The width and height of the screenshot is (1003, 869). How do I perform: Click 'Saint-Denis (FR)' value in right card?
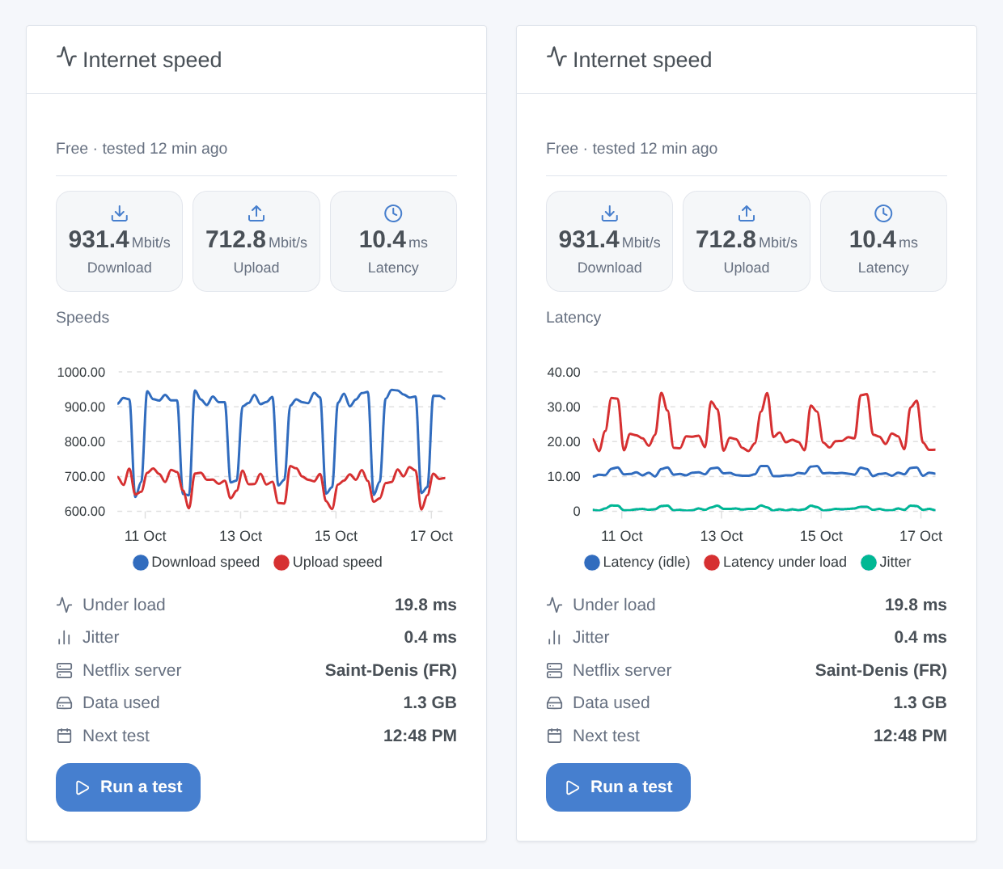[x=881, y=670]
